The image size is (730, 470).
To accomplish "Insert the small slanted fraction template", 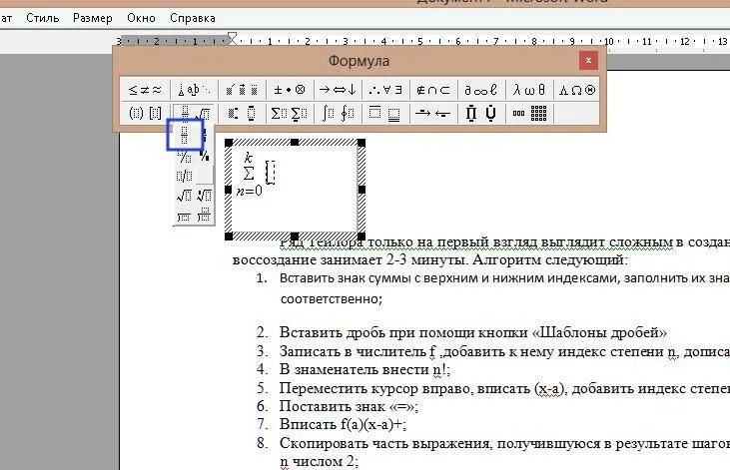I will [205, 157].
